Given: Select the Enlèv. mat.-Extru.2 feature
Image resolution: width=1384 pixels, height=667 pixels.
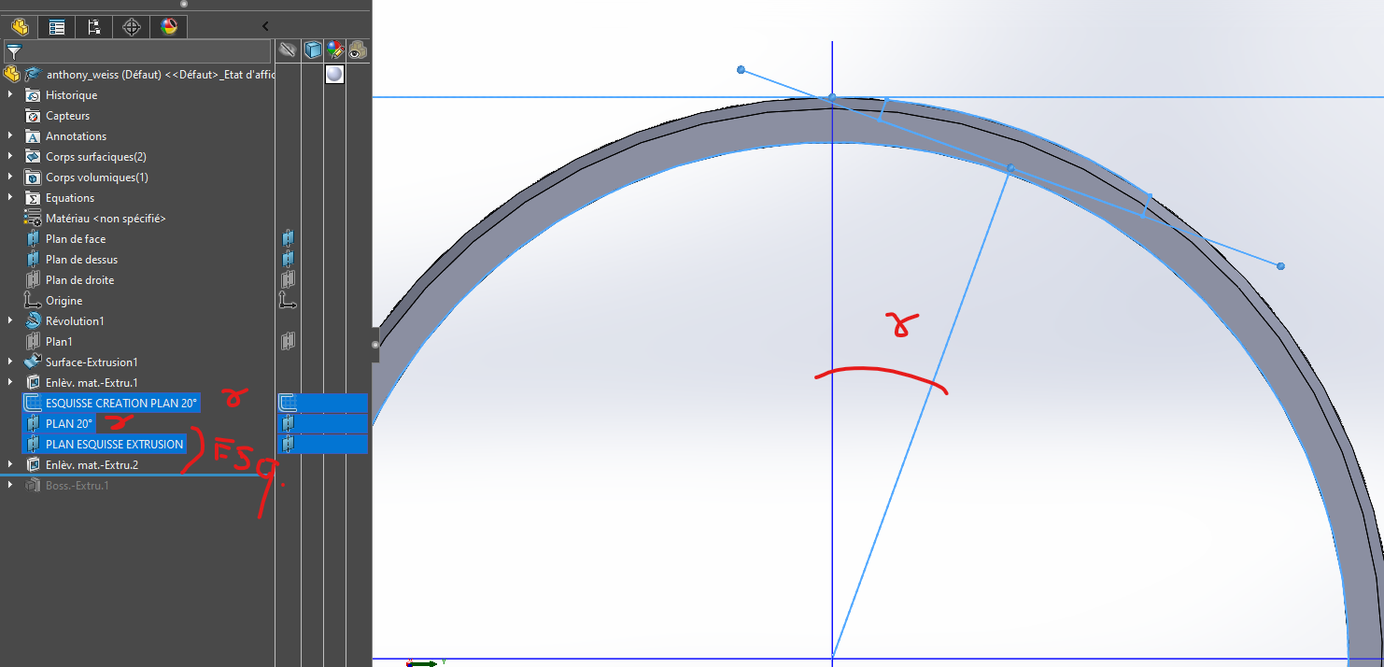Looking at the screenshot, I should point(92,465).
